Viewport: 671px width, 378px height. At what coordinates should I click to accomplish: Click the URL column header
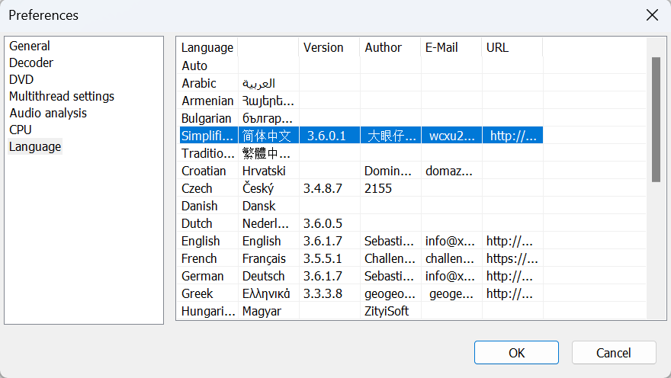click(512, 47)
